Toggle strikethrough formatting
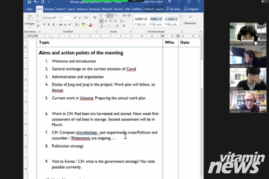This screenshot has width=269, height=179. tap(61, 25)
